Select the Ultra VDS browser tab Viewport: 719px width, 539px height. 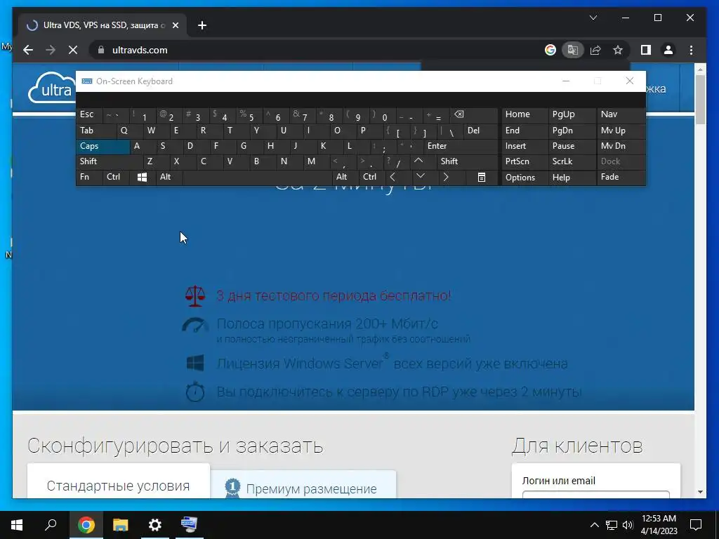click(x=103, y=25)
